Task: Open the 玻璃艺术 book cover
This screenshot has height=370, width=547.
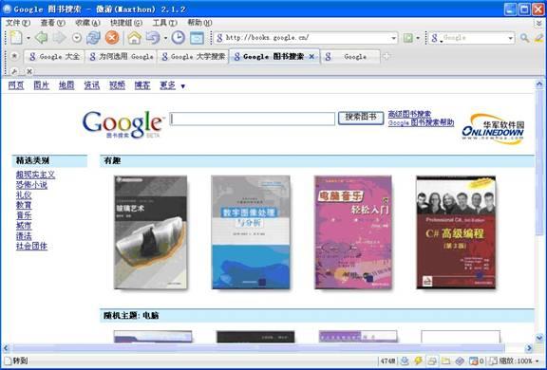Action: [151, 232]
